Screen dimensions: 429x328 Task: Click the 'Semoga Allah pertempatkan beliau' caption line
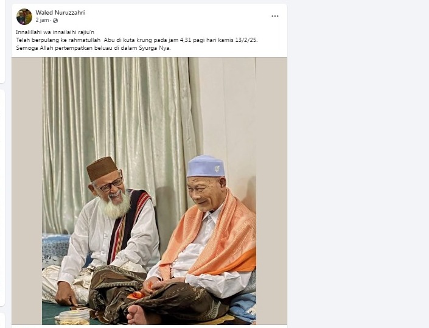(x=93, y=48)
